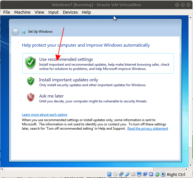Open the Devices menu

tap(70, 12)
